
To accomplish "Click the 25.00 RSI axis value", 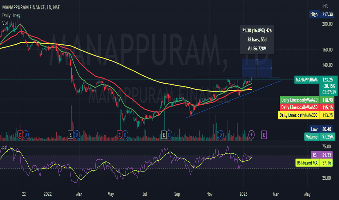I will (327, 178).
